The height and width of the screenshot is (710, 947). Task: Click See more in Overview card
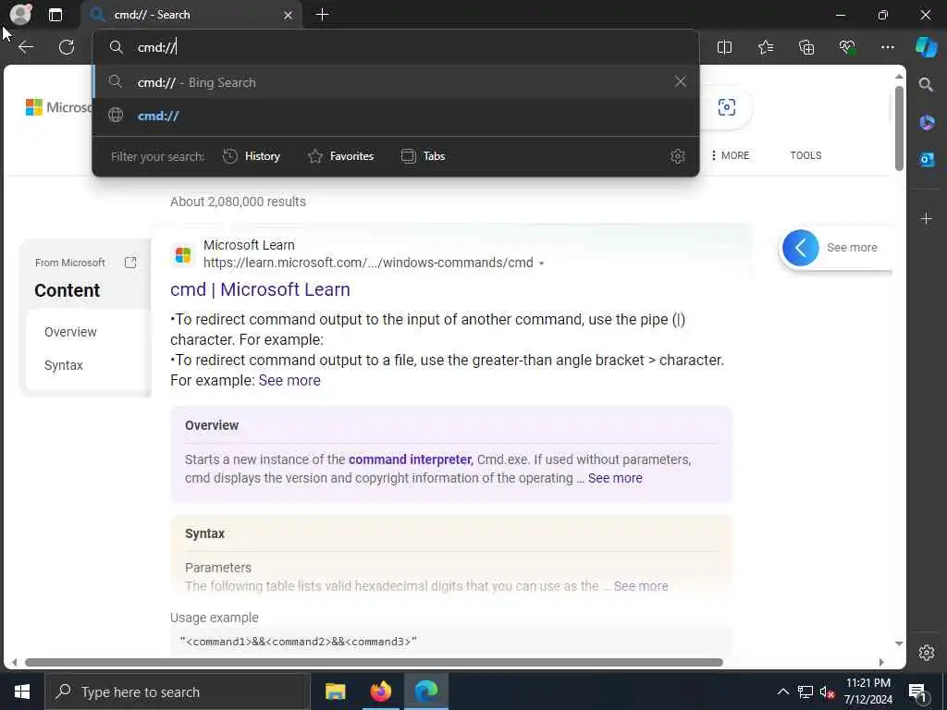point(615,478)
